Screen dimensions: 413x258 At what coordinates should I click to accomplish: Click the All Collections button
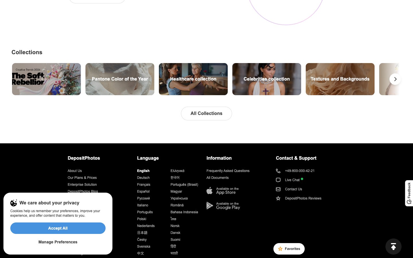[206, 114]
